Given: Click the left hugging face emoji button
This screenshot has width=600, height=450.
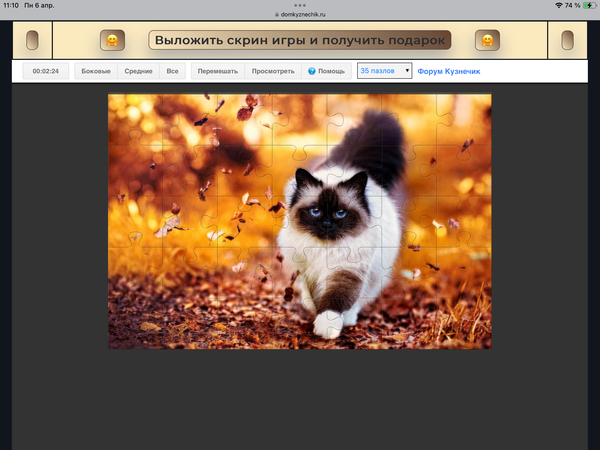Looking at the screenshot, I should tap(112, 40).
